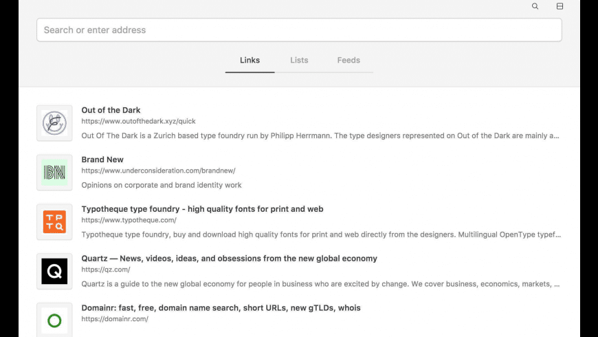Click the outofthedark.xyz/quick URL
Screen dimensions: 598x337
pos(138,122)
